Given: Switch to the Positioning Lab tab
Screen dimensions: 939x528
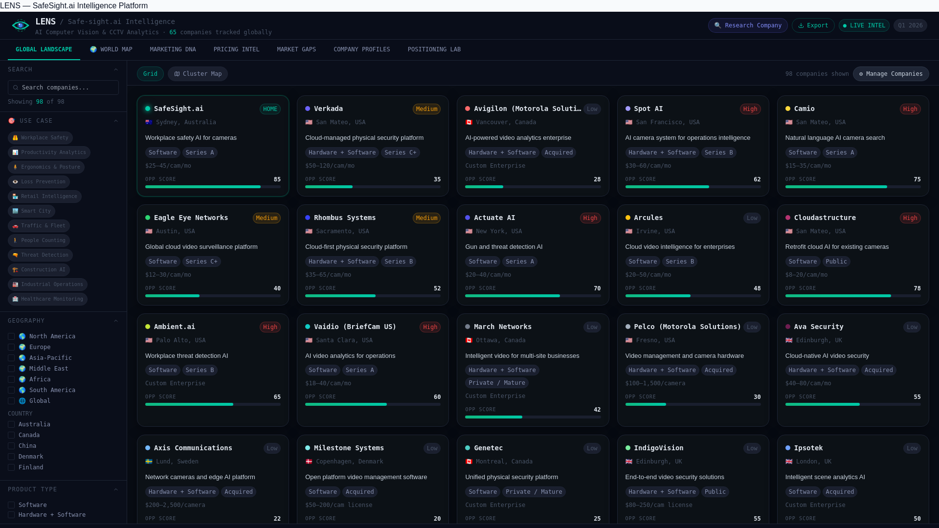Looking at the screenshot, I should (x=434, y=49).
